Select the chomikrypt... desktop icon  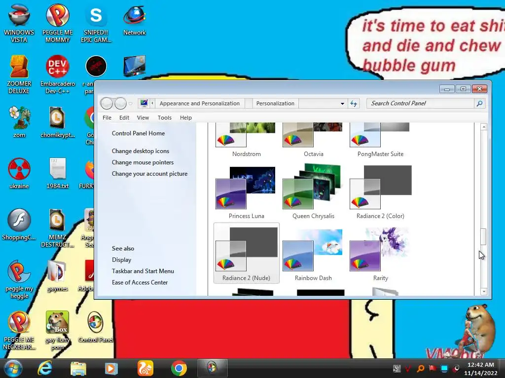[x=57, y=122]
